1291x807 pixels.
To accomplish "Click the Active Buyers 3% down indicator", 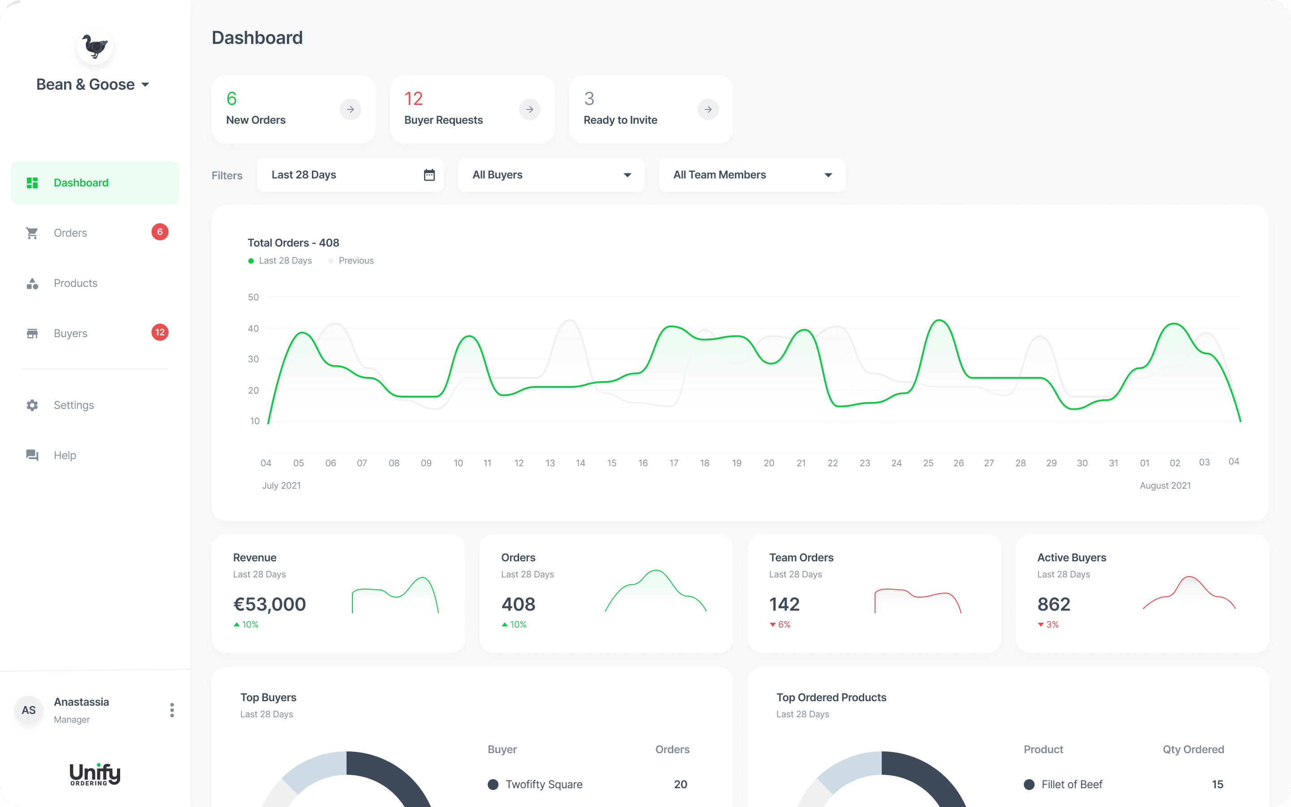I will [x=1048, y=625].
